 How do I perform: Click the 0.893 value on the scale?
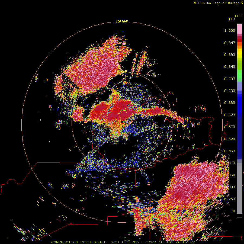[x=230, y=54]
